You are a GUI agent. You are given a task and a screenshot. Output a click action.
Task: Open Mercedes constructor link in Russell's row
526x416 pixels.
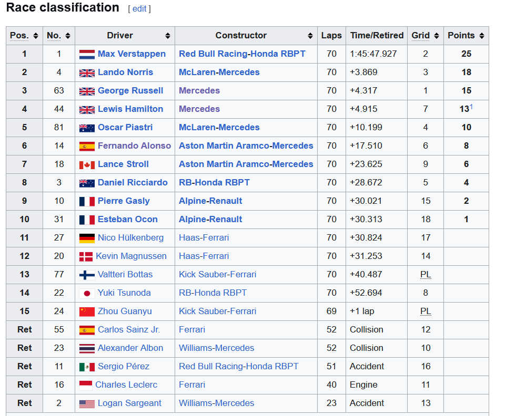(199, 90)
